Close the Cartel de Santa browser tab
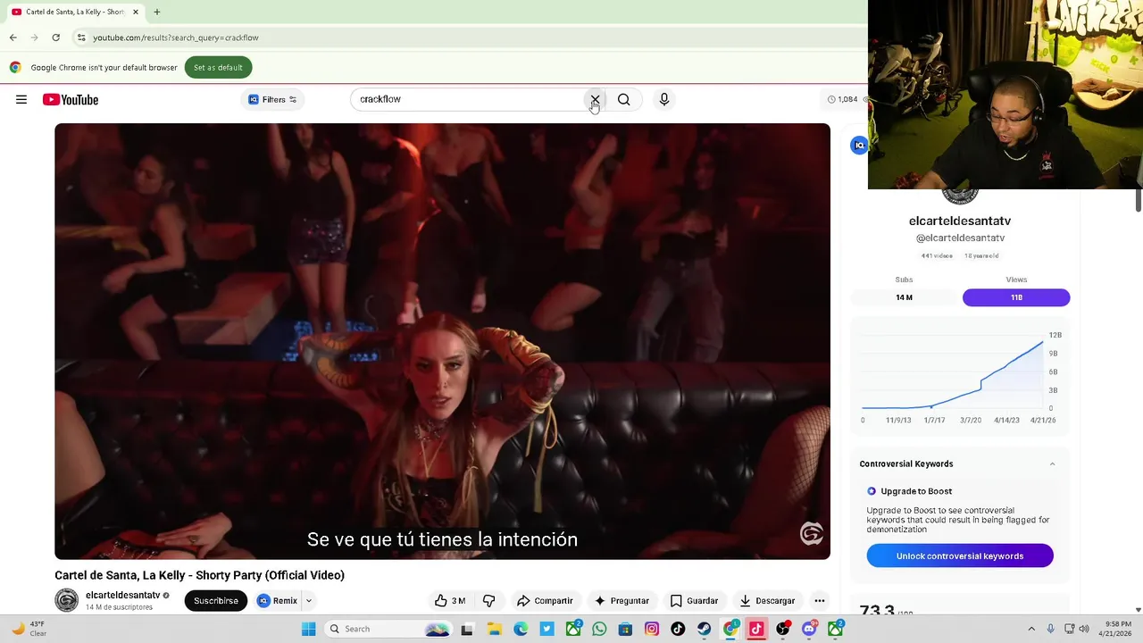 click(x=136, y=12)
